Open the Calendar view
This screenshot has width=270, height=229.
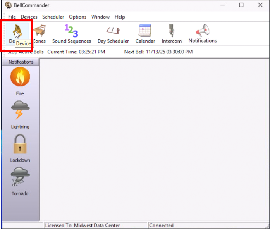145,33
